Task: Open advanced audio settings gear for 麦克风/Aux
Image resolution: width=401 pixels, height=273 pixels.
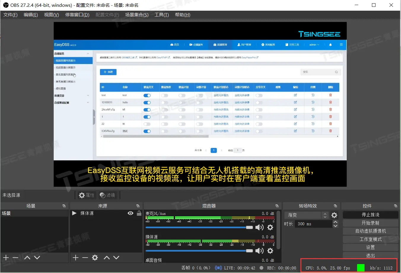Action: point(270,227)
